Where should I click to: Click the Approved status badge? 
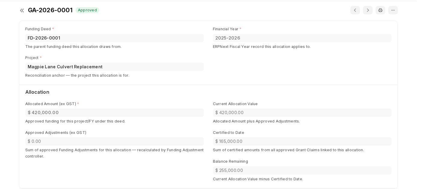[87, 10]
